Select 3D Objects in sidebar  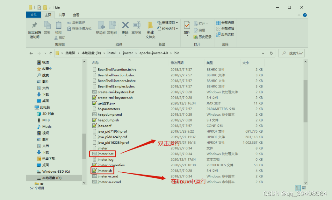pos(46,114)
